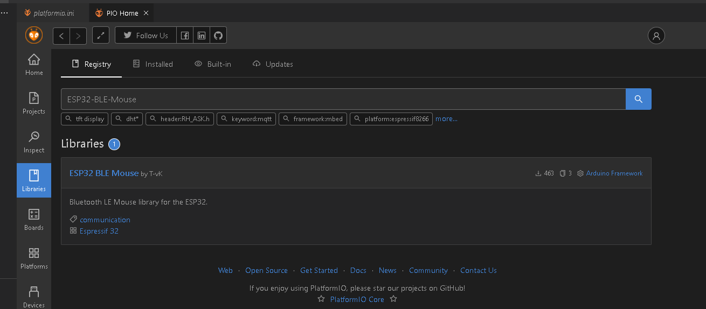Go forward with the right arrow

coord(78,36)
